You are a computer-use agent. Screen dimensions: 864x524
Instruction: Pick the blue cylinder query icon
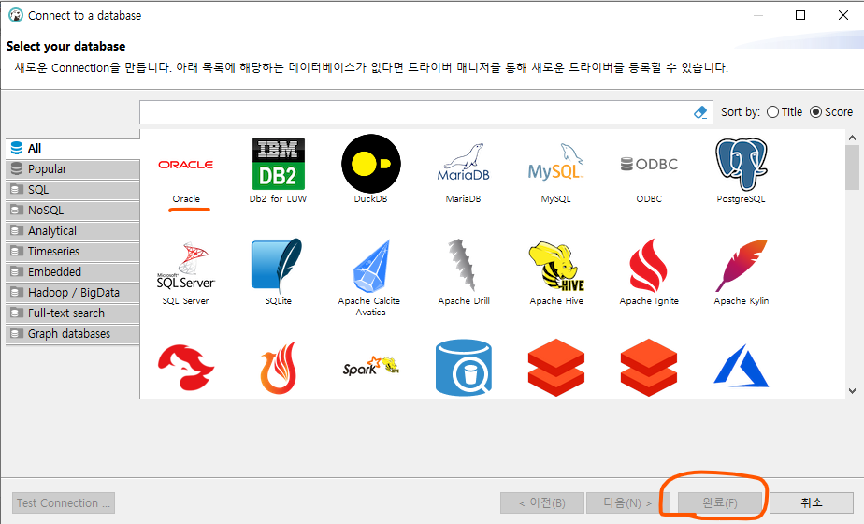point(464,368)
